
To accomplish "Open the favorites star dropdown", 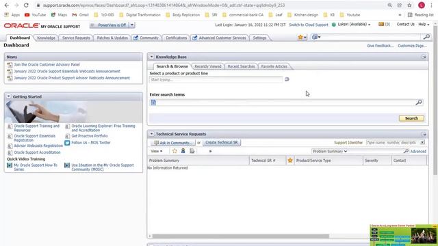I will pos(302,37).
